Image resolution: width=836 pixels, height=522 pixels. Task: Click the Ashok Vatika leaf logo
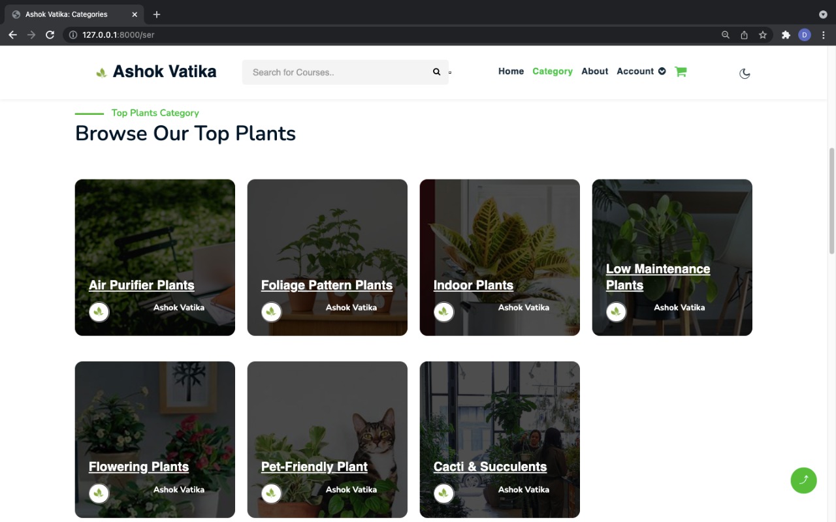(101, 72)
